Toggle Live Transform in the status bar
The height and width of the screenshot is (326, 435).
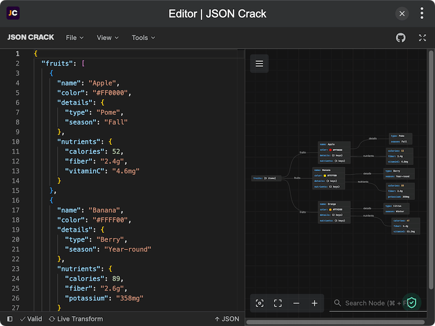[76, 319]
